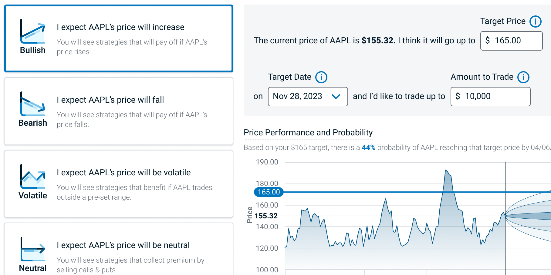Open the Target Price info icon
The width and height of the screenshot is (551, 275).
pos(535,22)
